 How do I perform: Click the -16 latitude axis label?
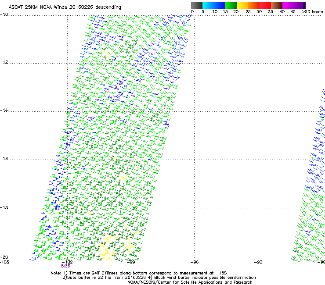4,159
